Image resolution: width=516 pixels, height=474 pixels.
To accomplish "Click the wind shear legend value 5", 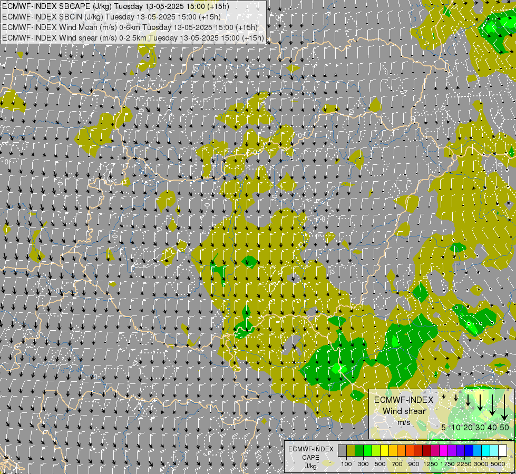I will point(444,427).
